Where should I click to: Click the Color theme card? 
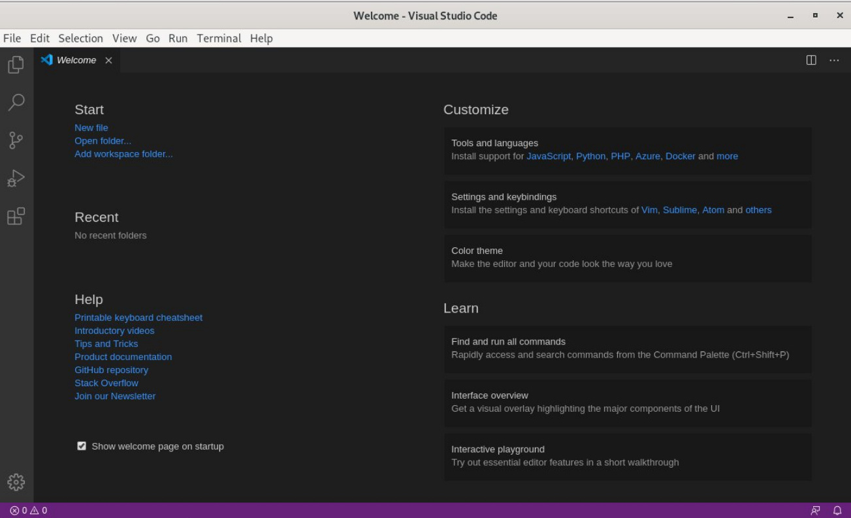[x=628, y=258]
